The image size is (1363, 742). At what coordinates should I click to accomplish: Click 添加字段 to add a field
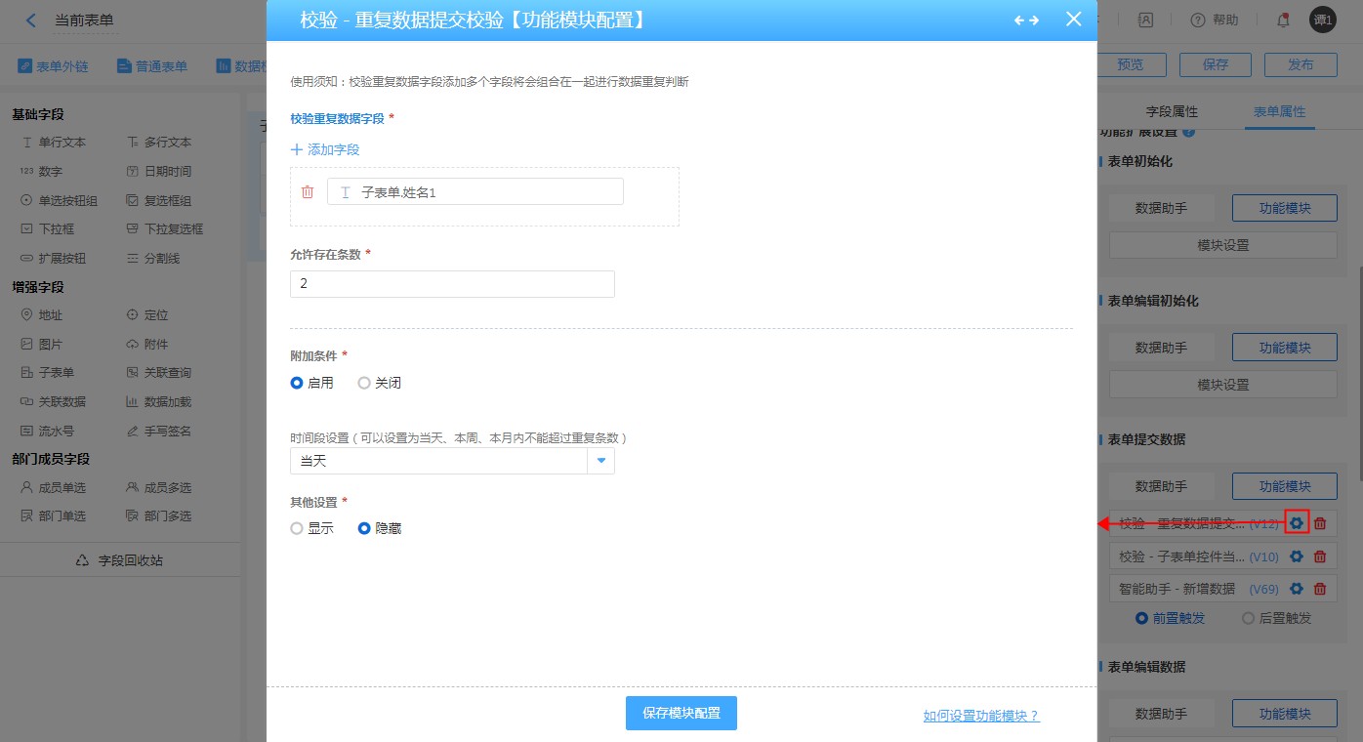(x=325, y=149)
